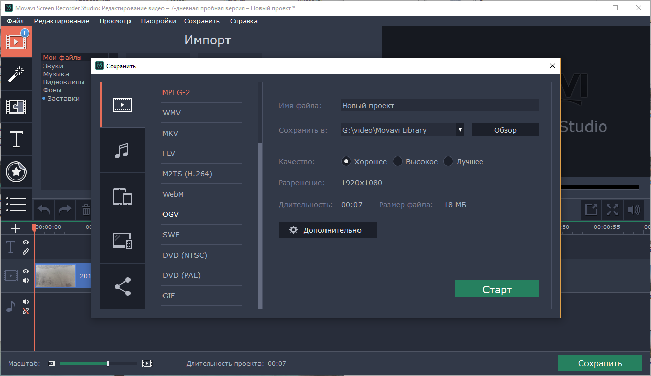
Task: Click zoom-in filmstrip icon at scale slider end
Action: 147,363
